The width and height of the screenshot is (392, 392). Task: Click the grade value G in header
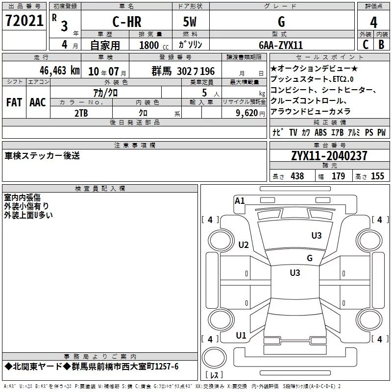point(281,22)
